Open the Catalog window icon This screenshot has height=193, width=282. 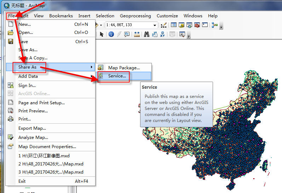(x=182, y=25)
